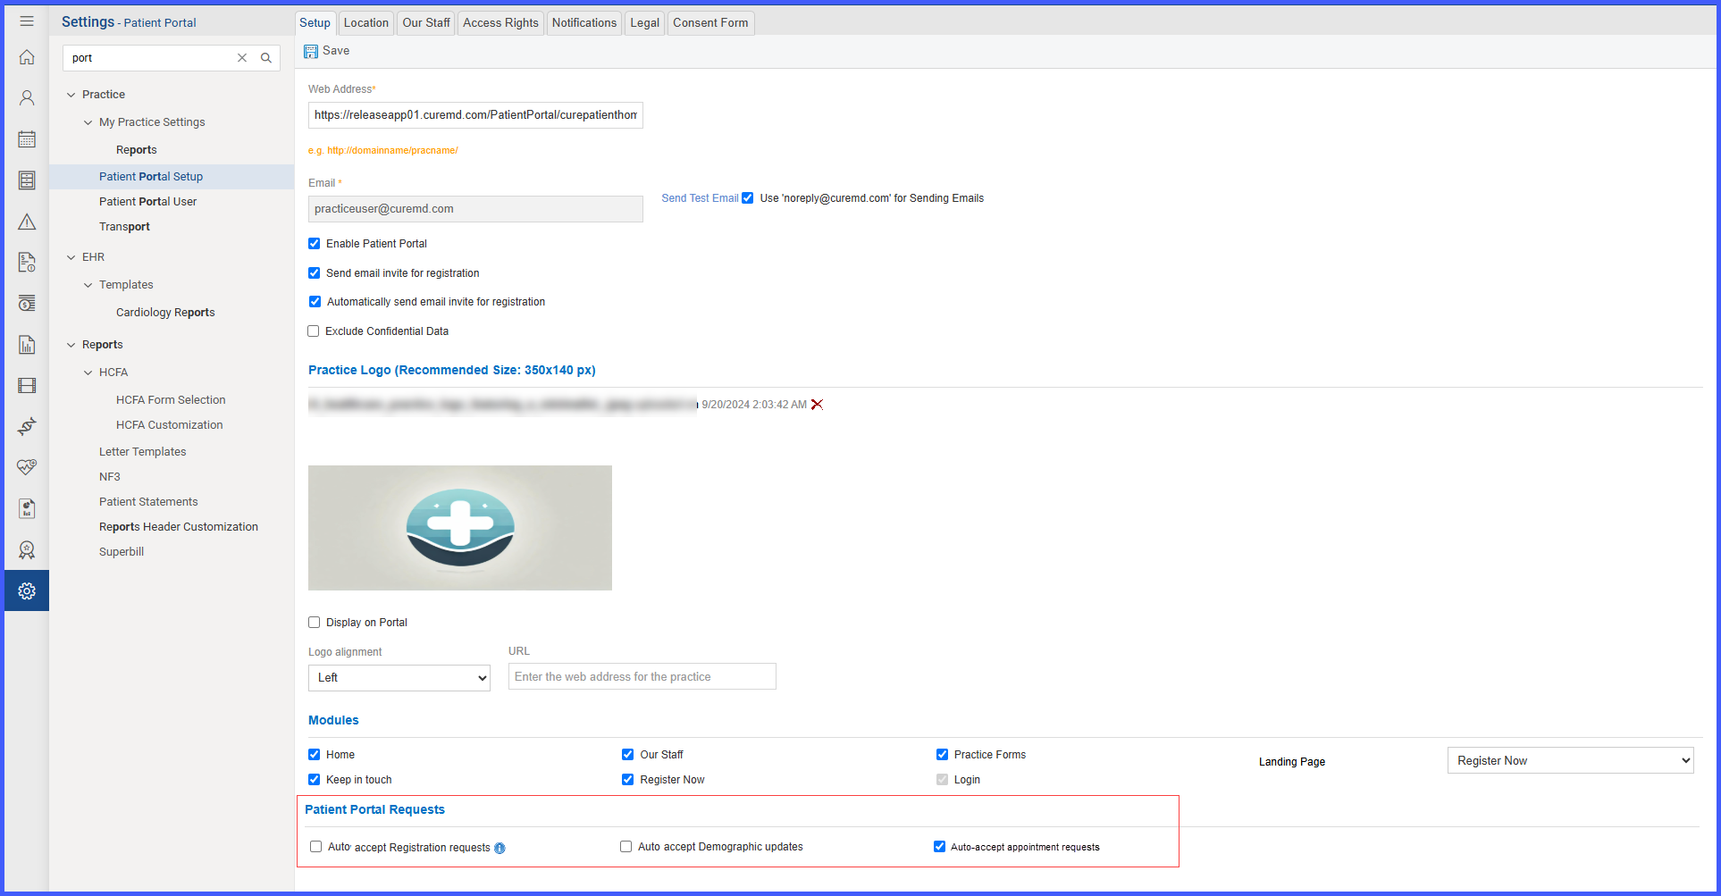Switch to the Consent Form tab
1721x896 pixels.
(x=710, y=23)
